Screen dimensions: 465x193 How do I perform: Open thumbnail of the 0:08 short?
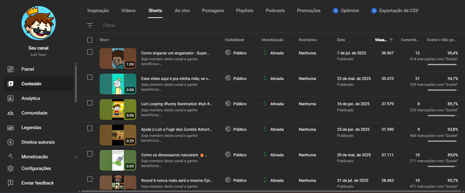coord(118,84)
